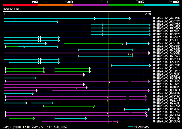Click the Large gaps legend text

click(35, 127)
